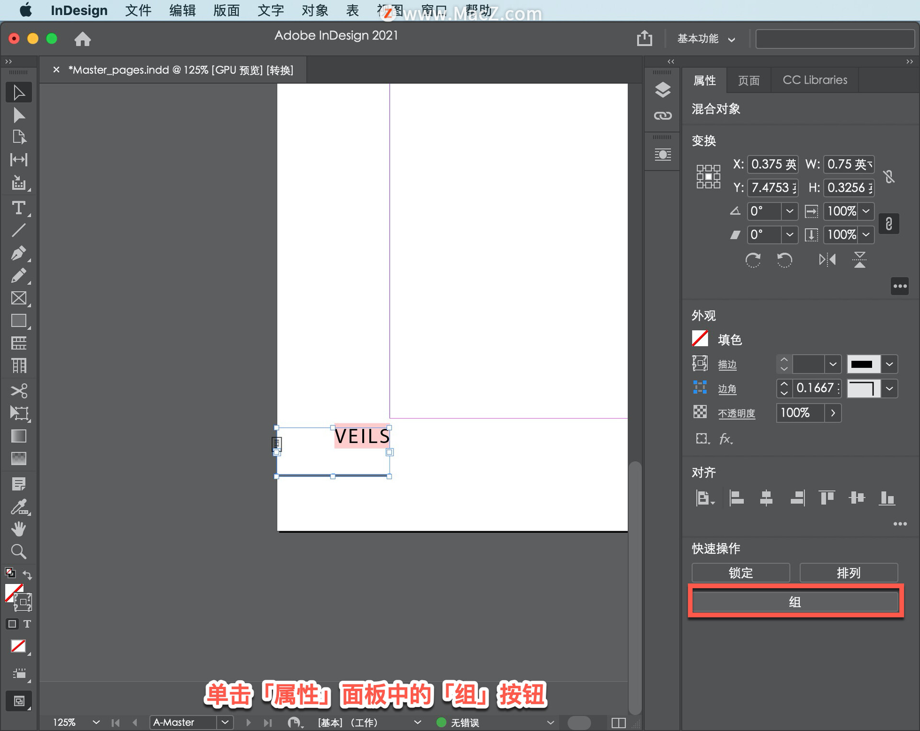Open the stroke weight dropdown

[x=833, y=364]
